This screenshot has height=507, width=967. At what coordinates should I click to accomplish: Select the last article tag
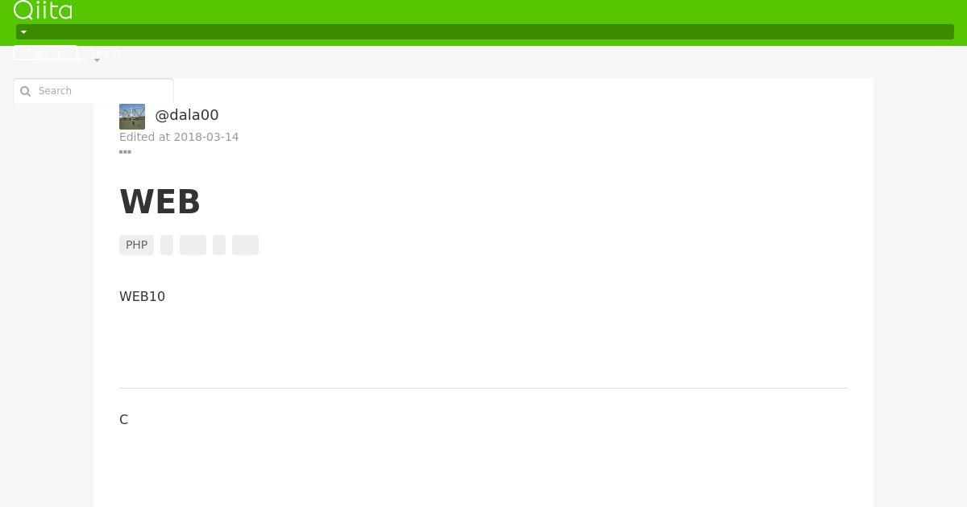click(x=245, y=245)
